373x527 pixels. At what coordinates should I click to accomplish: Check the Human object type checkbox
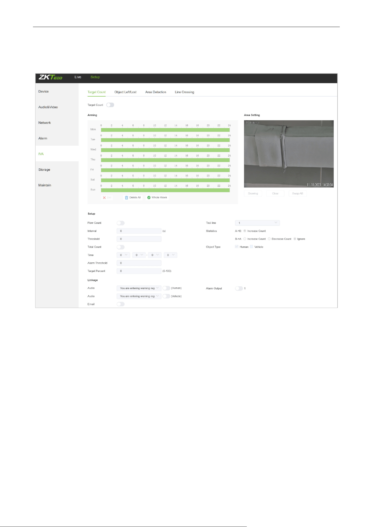click(237, 247)
